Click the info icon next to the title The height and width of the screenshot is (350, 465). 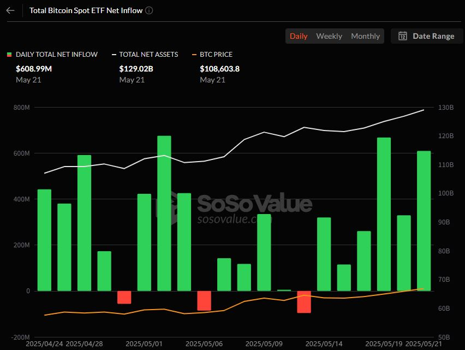(x=150, y=10)
